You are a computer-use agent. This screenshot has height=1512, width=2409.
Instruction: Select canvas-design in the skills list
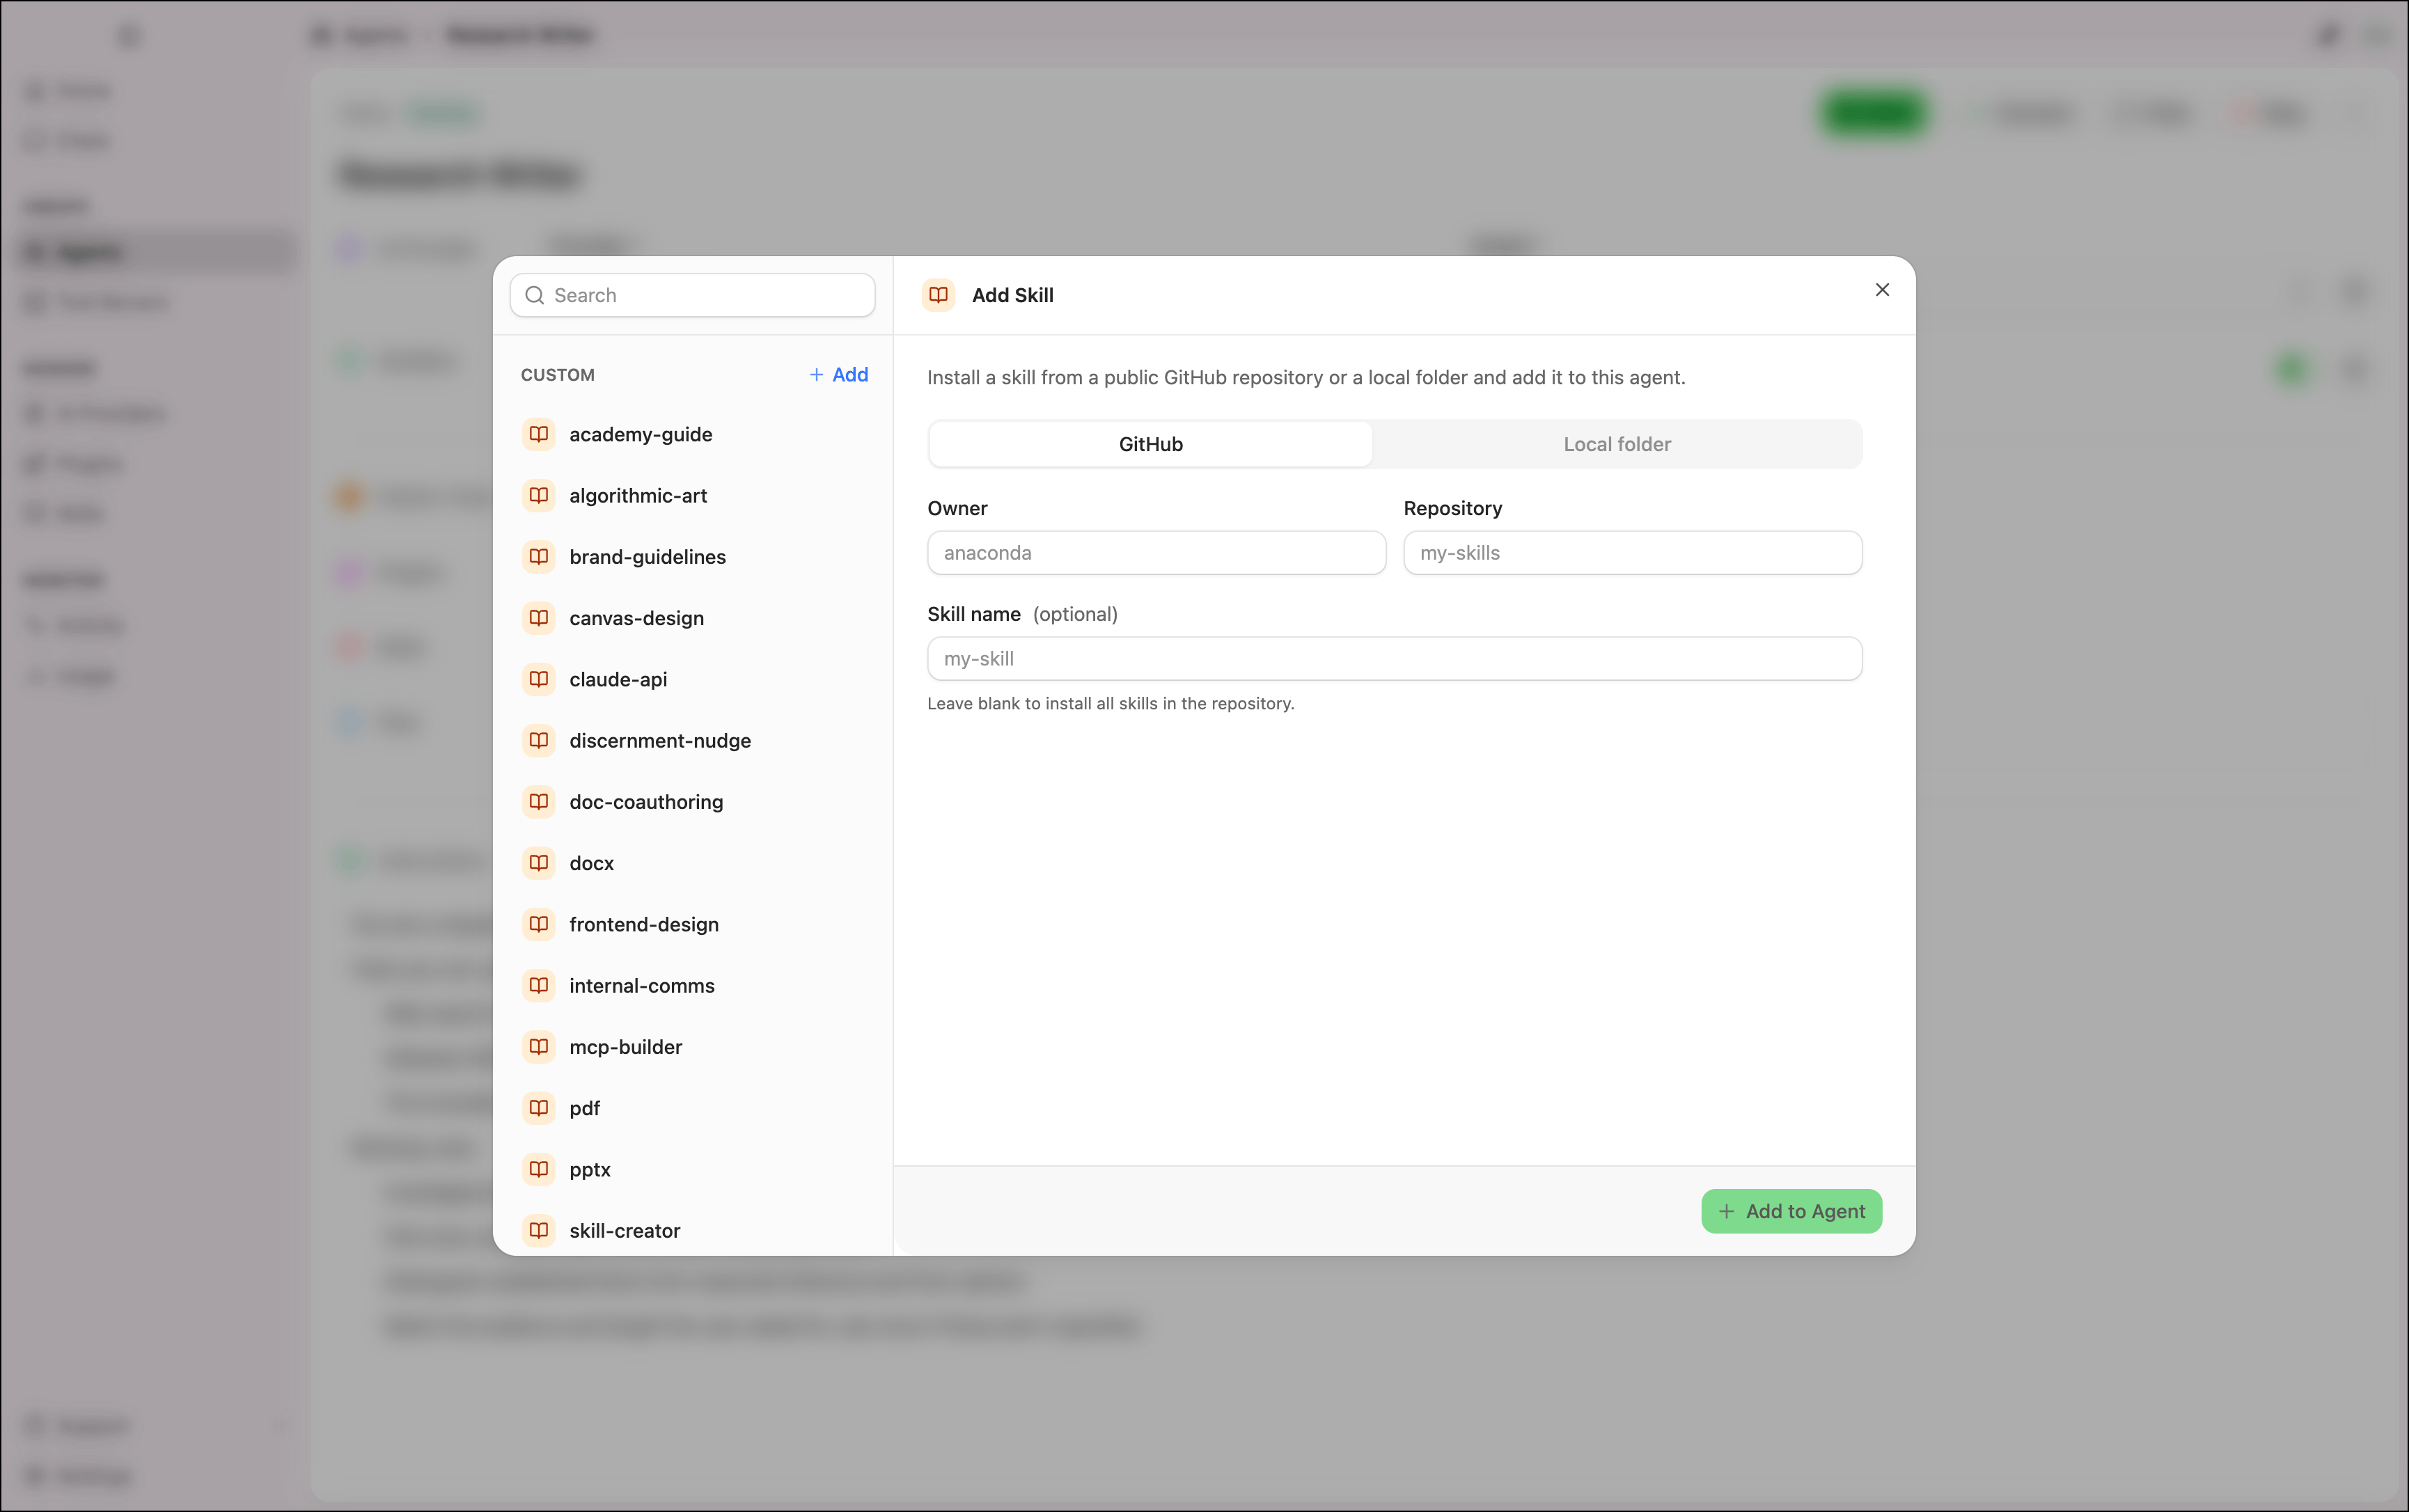click(692, 618)
